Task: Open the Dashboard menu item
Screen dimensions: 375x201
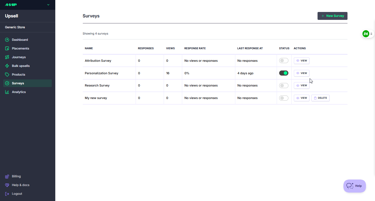Action: [x=28, y=40]
